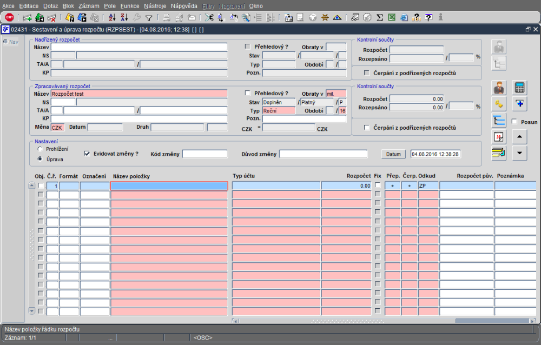Click the sort ascending A-Z icon
This screenshot has width=541, height=345.
pyautogui.click(x=112, y=17)
